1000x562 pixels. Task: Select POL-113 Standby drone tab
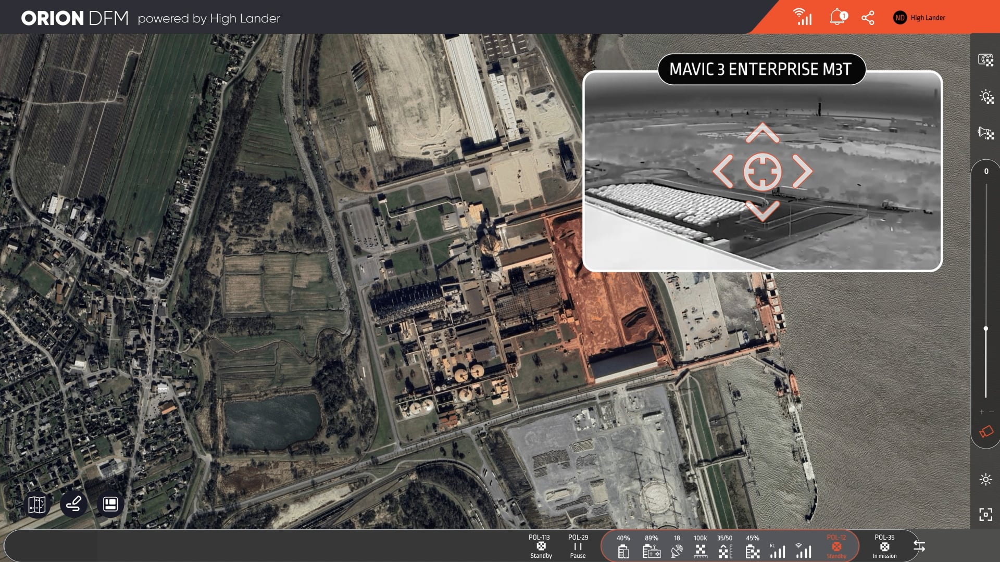[541, 546]
